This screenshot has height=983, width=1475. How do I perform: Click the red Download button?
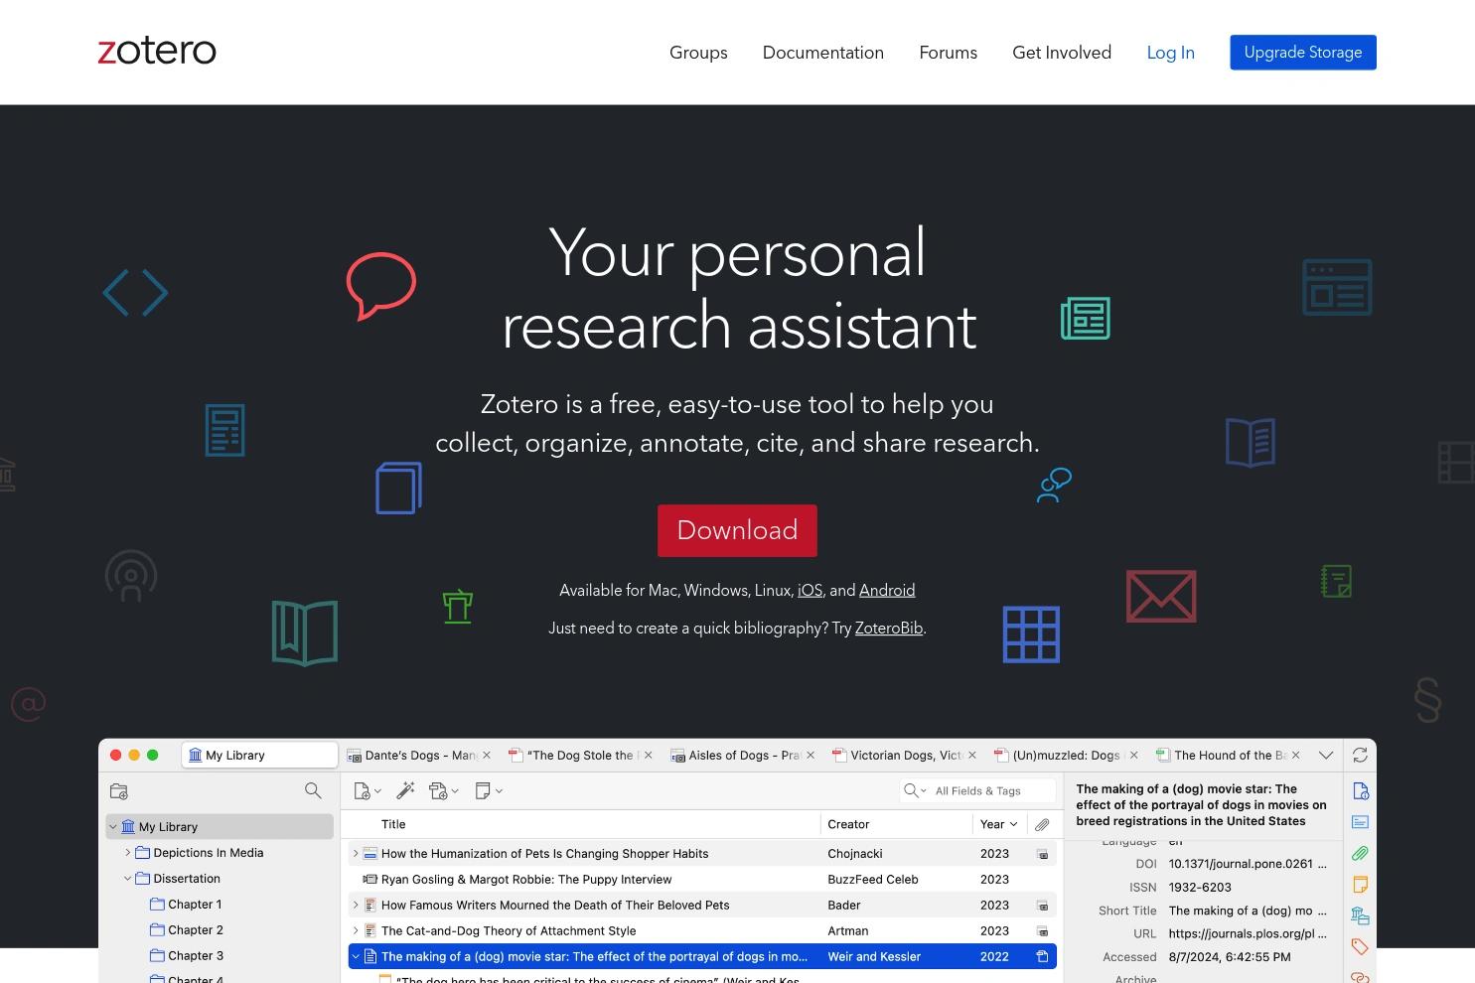737,530
